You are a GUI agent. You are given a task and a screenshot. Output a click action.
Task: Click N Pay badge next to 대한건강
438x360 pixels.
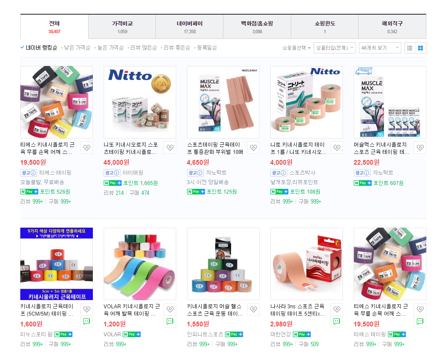pyautogui.click(x=302, y=334)
